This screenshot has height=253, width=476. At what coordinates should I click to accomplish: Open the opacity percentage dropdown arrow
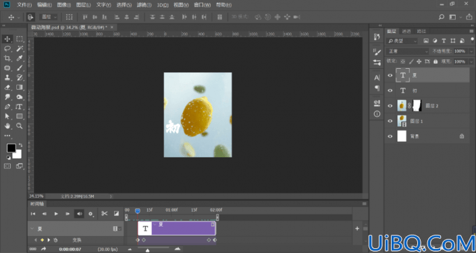[x=471, y=51]
